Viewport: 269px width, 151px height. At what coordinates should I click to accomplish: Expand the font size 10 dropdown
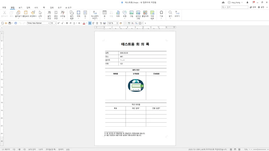point(56,23)
